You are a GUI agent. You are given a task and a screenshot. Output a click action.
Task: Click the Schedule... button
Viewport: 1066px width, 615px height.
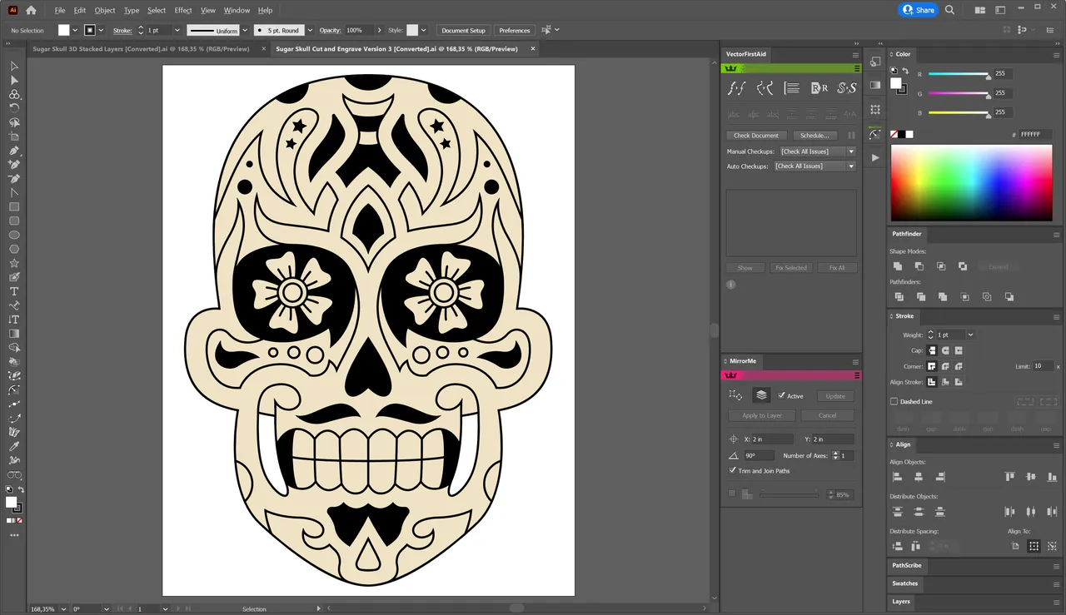814,135
